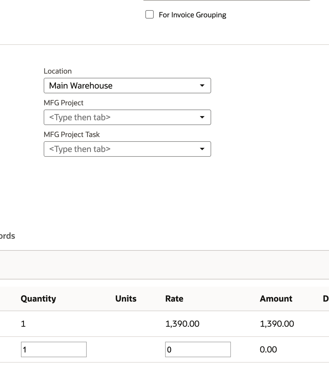
Task: Click the Quantity input field containing 1
Action: click(x=54, y=349)
